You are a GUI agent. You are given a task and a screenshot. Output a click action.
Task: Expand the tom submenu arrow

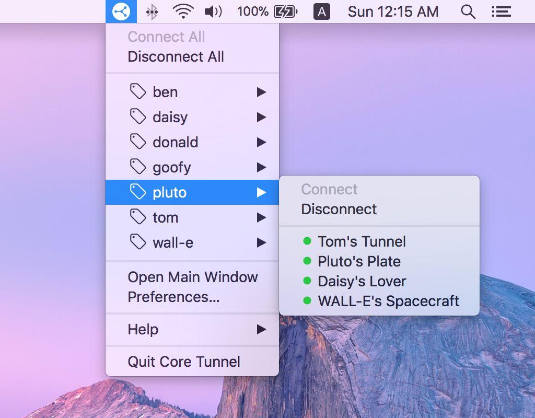pyautogui.click(x=261, y=217)
